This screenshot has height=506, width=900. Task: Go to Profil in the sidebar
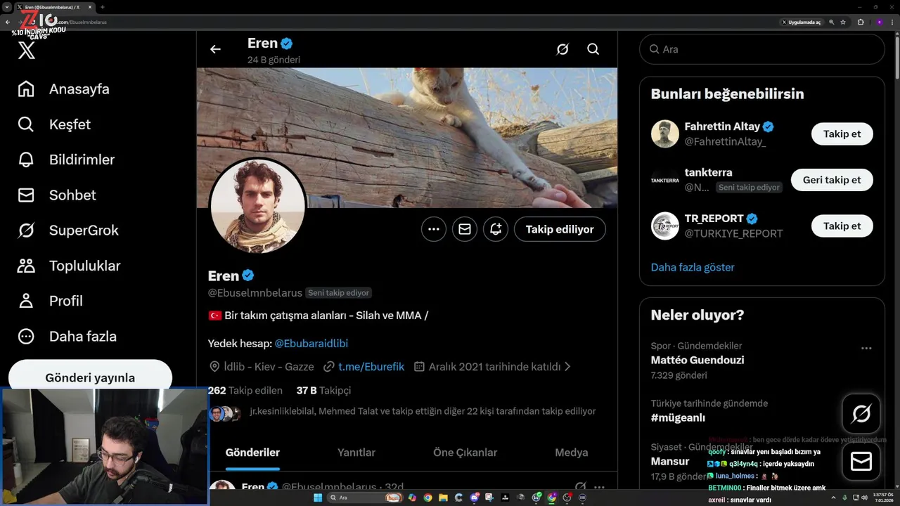pyautogui.click(x=50, y=301)
